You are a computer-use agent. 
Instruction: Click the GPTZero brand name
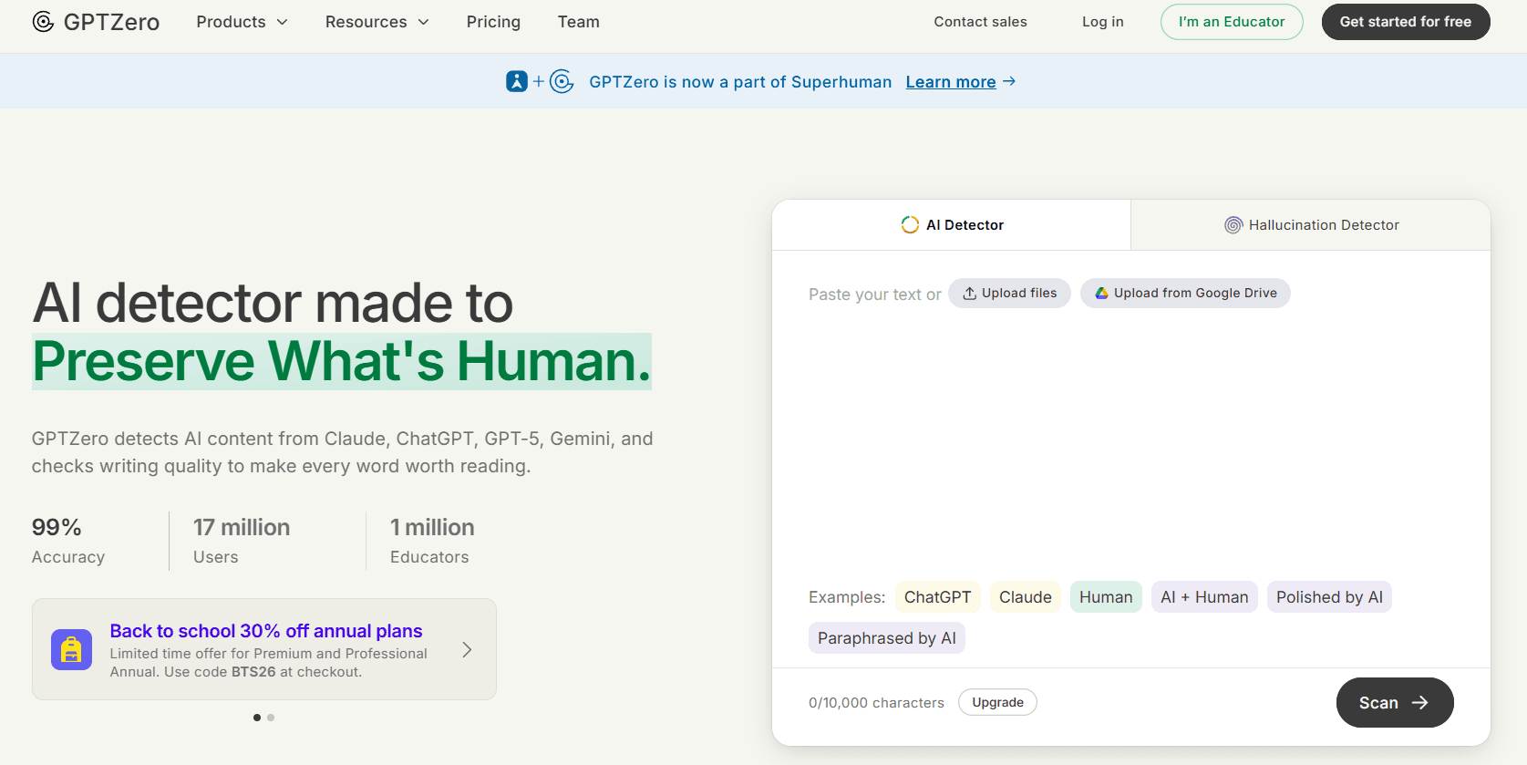[111, 22]
